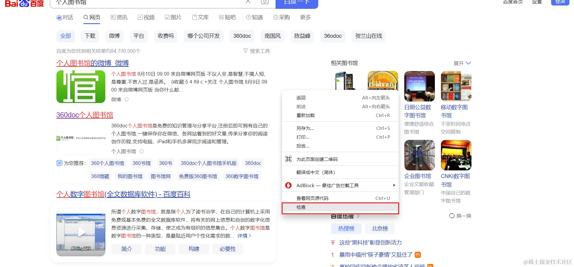Open 个人图书馆的微博 result link

click(92, 63)
